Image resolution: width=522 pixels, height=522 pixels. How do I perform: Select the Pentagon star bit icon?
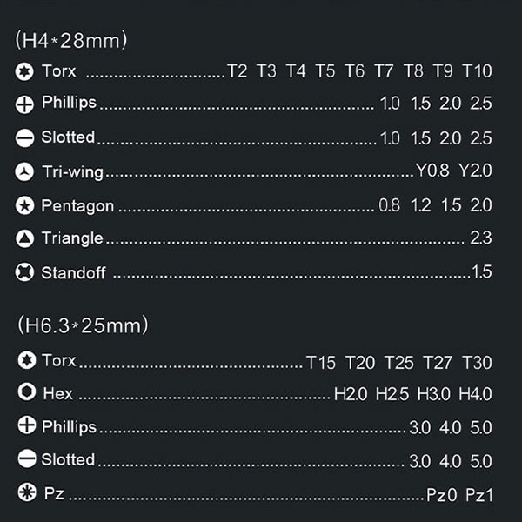(x=25, y=206)
